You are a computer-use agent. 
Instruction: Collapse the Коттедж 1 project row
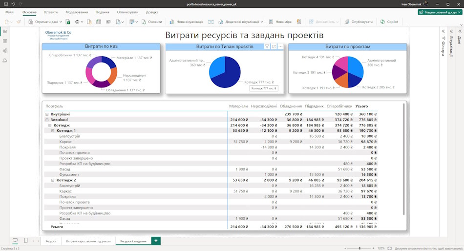pos(53,130)
